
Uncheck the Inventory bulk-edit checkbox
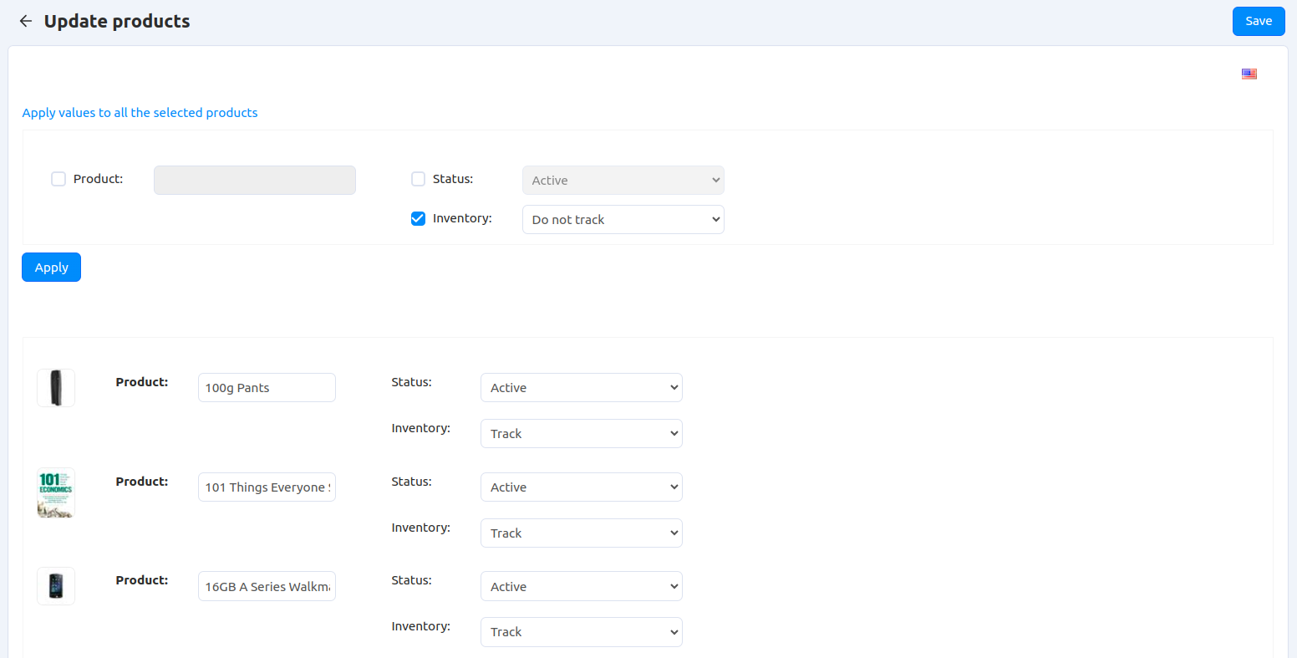[419, 218]
